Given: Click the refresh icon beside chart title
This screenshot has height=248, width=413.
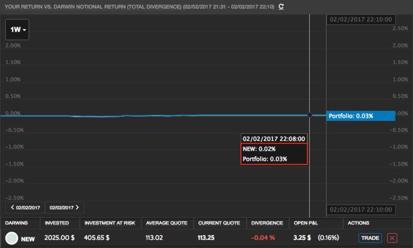Looking at the screenshot, I should pos(281,7).
